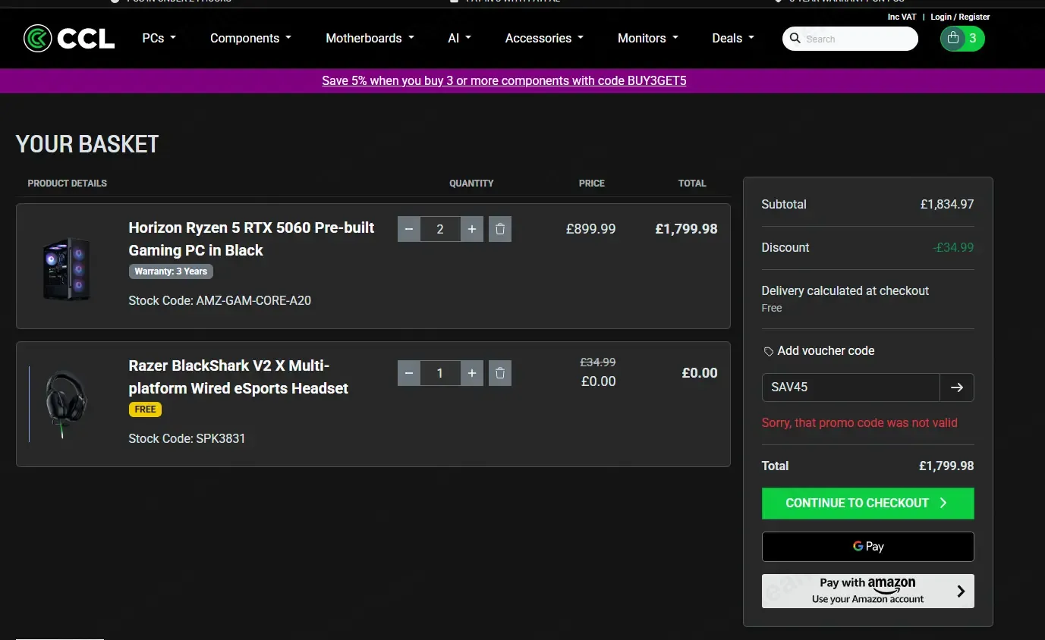
Task: Click the Warranty: 3 Years badge
Action: [171, 271]
